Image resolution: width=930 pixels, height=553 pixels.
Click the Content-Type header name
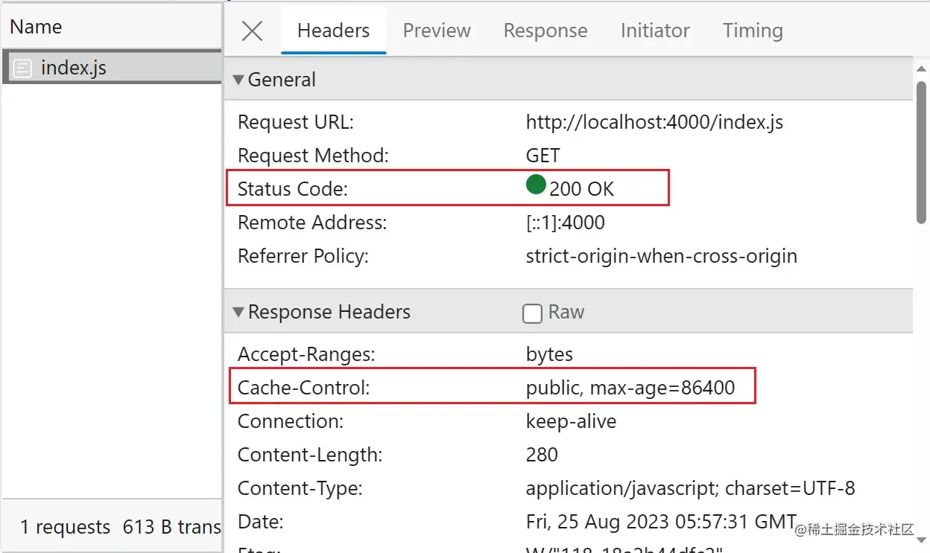tap(300, 488)
